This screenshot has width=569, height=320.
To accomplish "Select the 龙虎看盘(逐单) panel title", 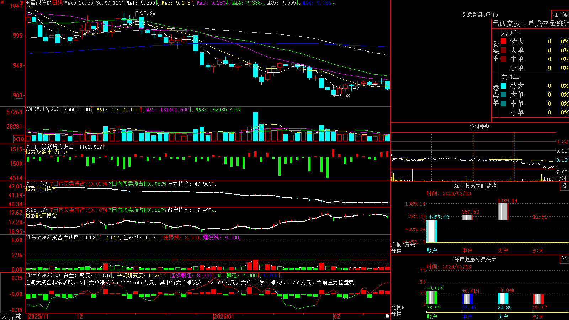I will pyautogui.click(x=480, y=15).
